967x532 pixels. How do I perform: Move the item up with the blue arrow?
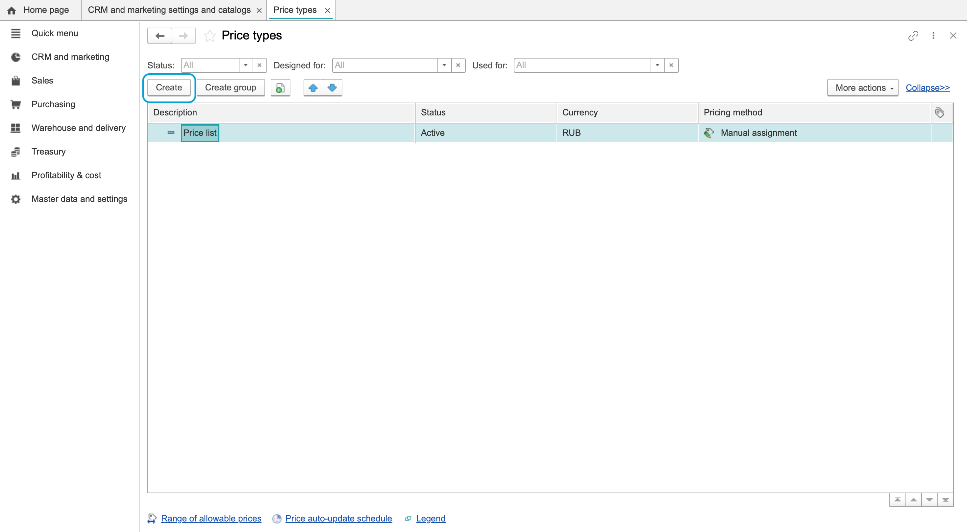click(x=313, y=88)
